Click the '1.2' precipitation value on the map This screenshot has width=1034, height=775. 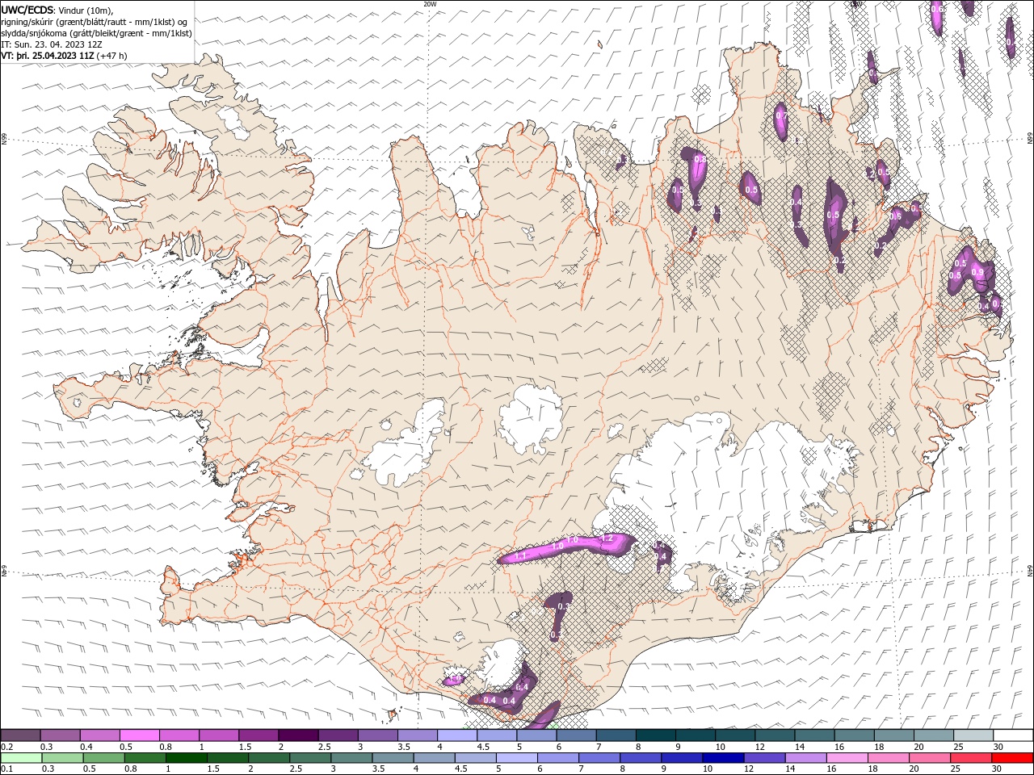click(x=607, y=538)
